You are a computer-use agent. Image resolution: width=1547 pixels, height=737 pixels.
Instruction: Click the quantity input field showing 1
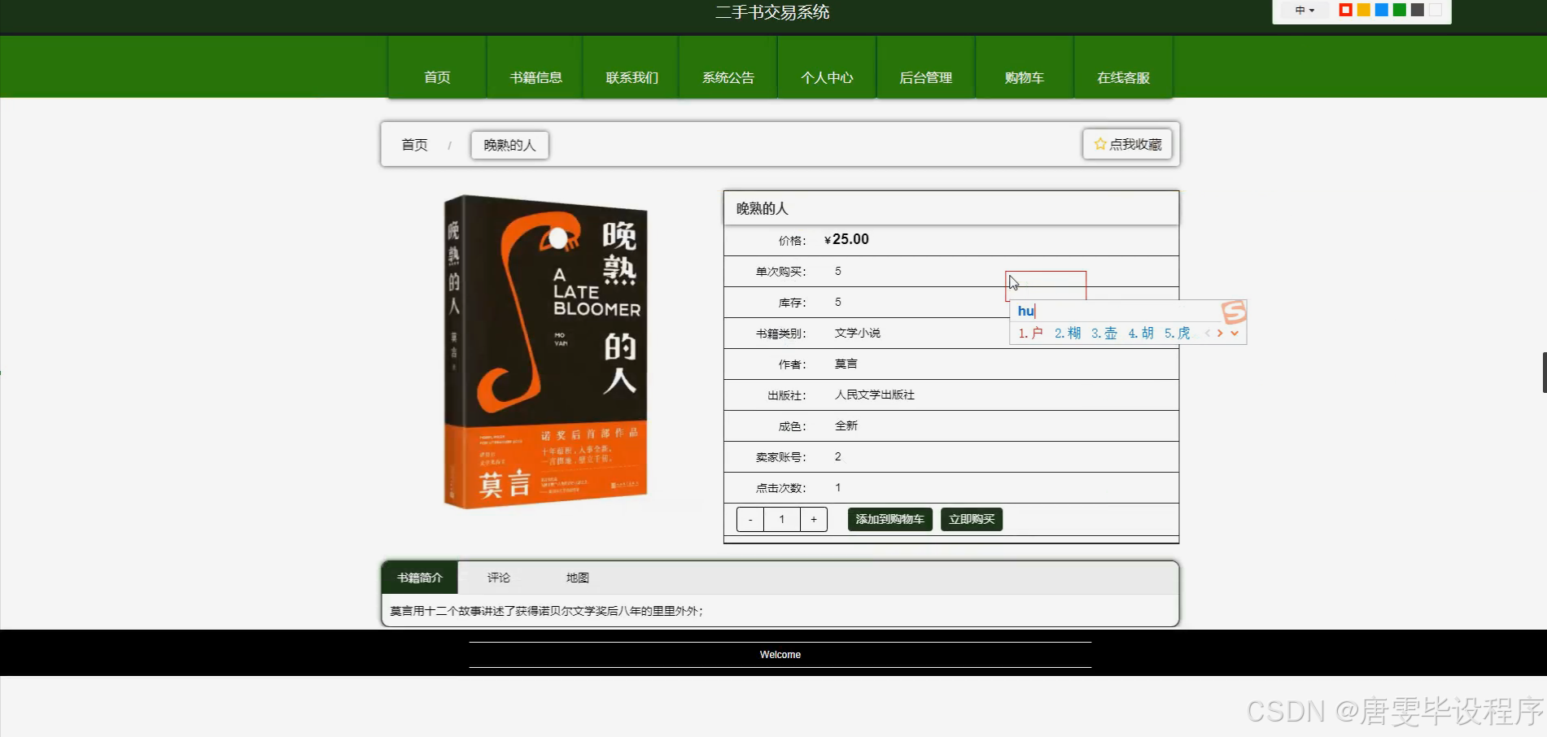click(x=782, y=519)
